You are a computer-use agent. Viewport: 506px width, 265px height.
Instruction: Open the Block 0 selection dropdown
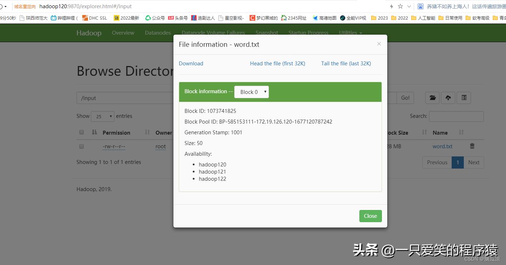point(251,92)
